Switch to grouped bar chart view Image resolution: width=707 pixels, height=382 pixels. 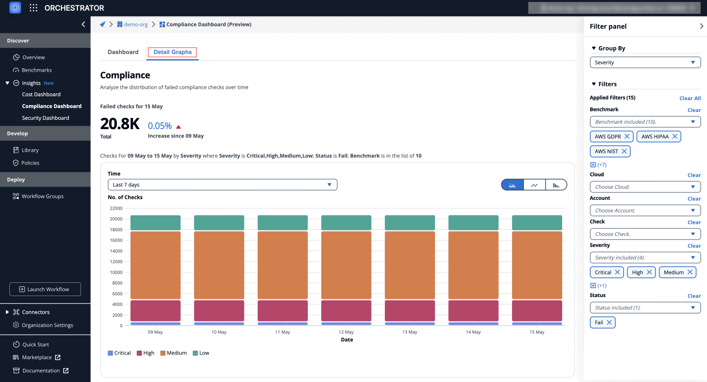click(556, 185)
